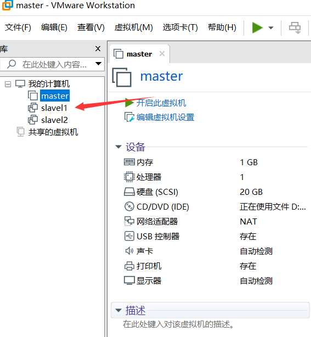Click the NAT network value
Image resolution: width=311 pixels, height=337 pixels.
tap(248, 222)
